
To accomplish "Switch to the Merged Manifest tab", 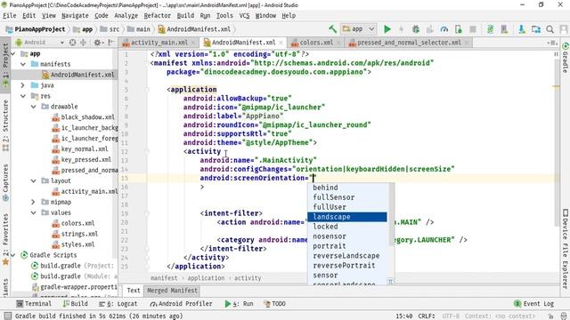I will click(x=172, y=291).
